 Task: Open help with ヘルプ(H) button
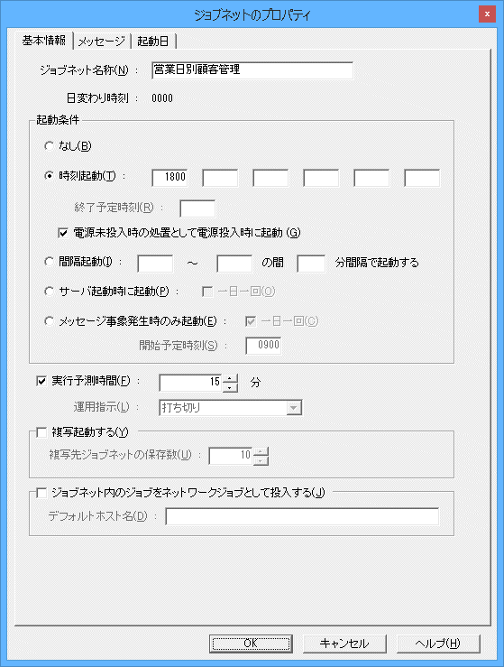coord(437,644)
